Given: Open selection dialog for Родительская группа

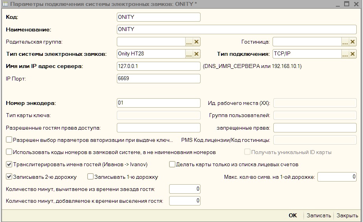Looking at the screenshot, I should click(x=189, y=42).
